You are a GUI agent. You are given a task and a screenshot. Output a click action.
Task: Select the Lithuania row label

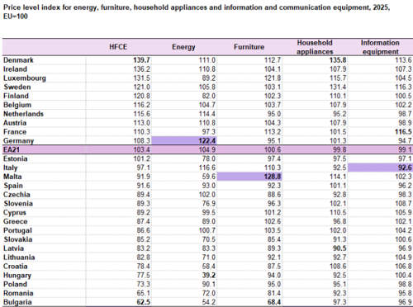19,257
